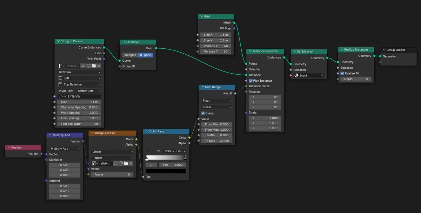Select N-gons fill mode in Fill Curve

coord(145,55)
